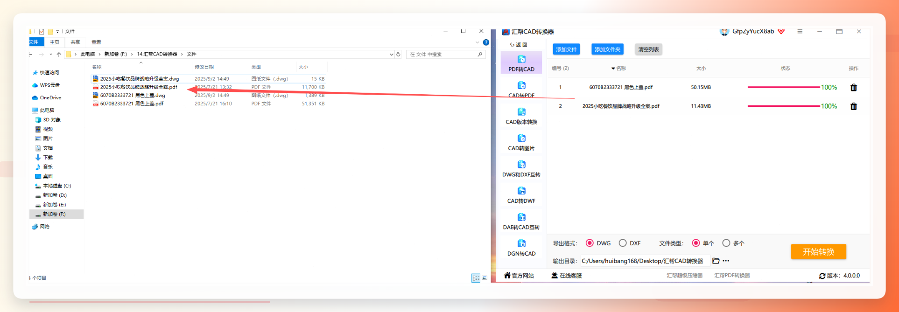Click the user avatar in converter title bar
This screenshot has width=899, height=312.
tap(724, 31)
